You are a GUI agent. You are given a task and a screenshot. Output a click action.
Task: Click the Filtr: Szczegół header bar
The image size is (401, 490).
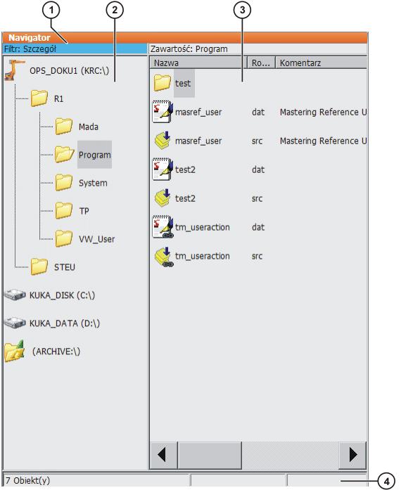coord(75,49)
